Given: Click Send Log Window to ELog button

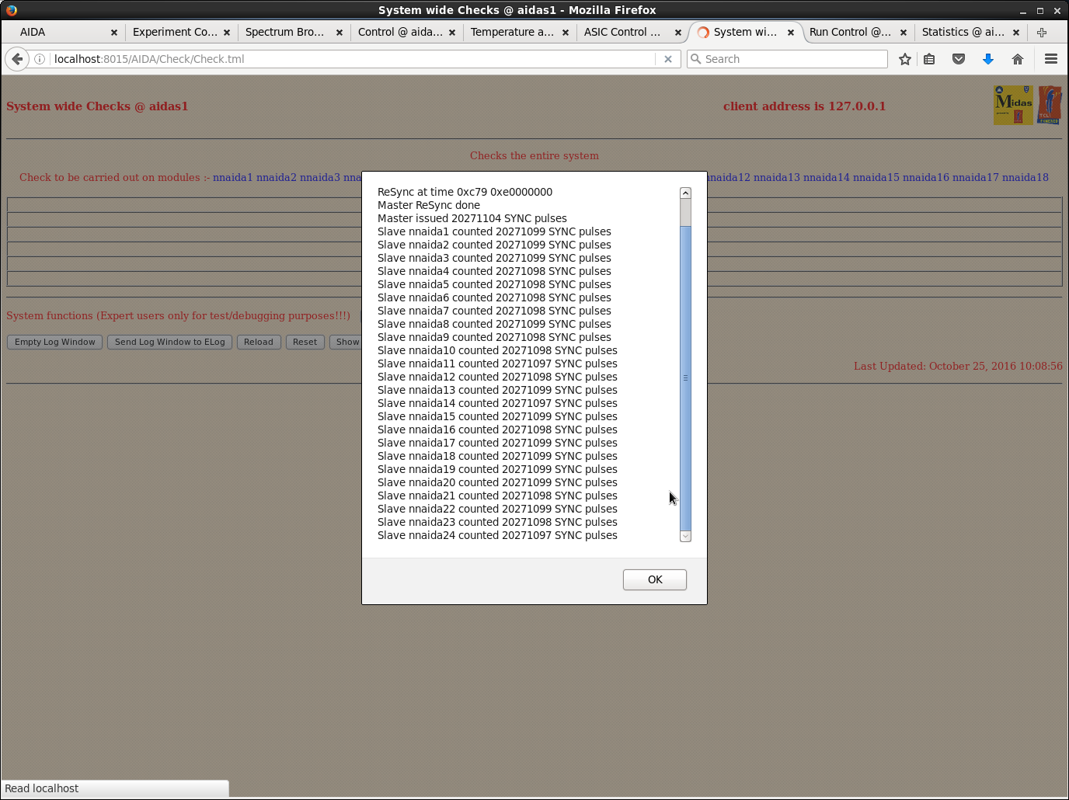Looking at the screenshot, I should [x=169, y=342].
